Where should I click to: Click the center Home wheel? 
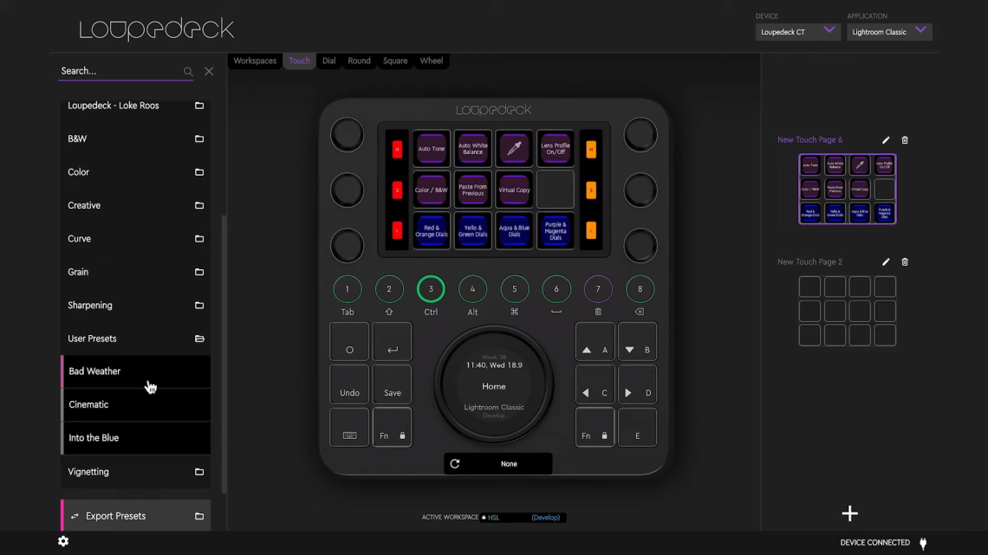(494, 384)
